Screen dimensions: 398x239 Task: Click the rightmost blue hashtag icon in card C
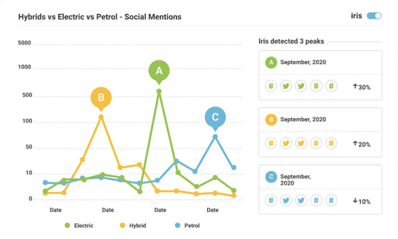331,200
